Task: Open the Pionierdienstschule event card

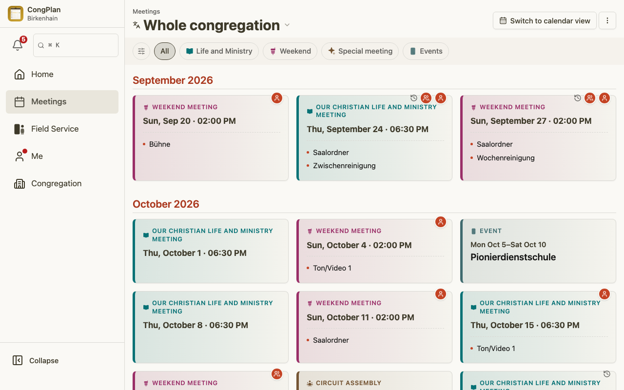Action: click(538, 251)
